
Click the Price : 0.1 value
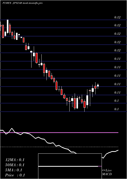(15, 175)
